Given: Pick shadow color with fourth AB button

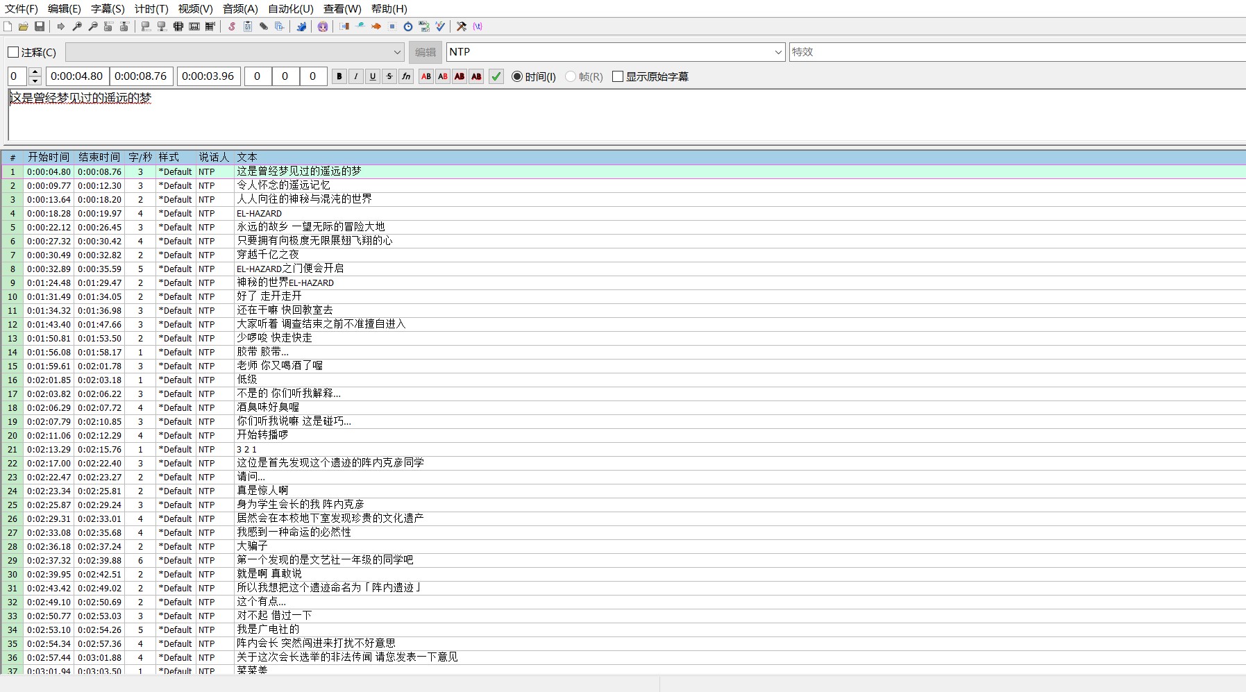Looking at the screenshot, I should click(476, 76).
